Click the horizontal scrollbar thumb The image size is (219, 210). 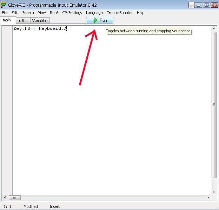click(x=15, y=198)
